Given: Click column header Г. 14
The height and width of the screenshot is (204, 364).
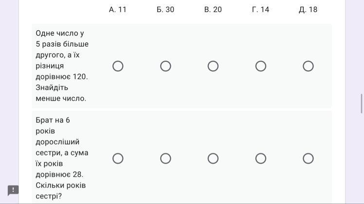Looking at the screenshot, I should [260, 10].
